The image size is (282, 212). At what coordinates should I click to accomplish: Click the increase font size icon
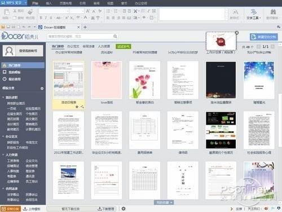(x=88, y=11)
